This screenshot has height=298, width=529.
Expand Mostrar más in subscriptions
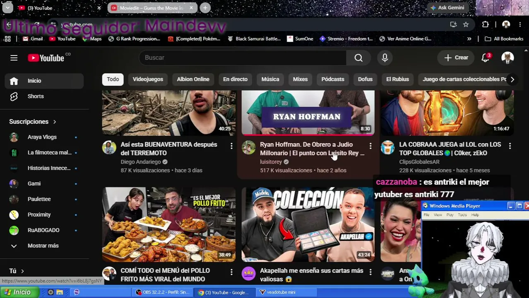[43, 245]
